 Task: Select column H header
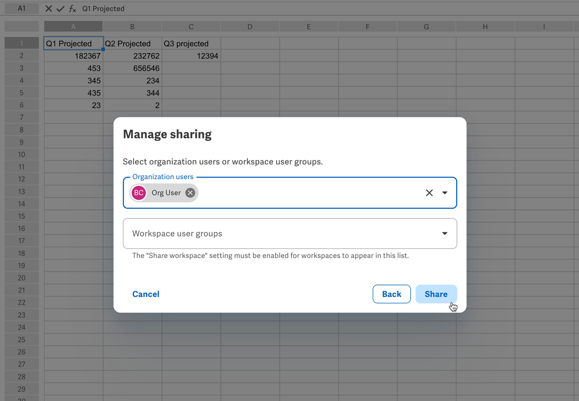(485, 27)
